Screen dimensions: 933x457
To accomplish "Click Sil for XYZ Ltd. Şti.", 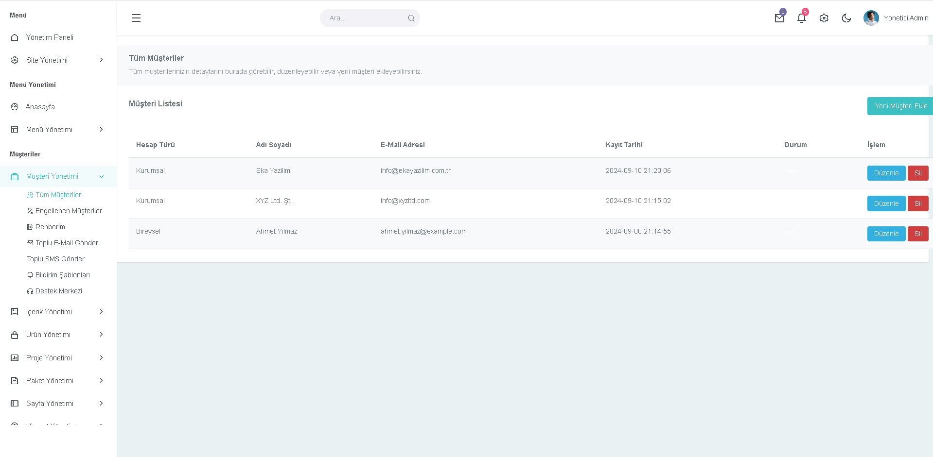I will [x=918, y=203].
